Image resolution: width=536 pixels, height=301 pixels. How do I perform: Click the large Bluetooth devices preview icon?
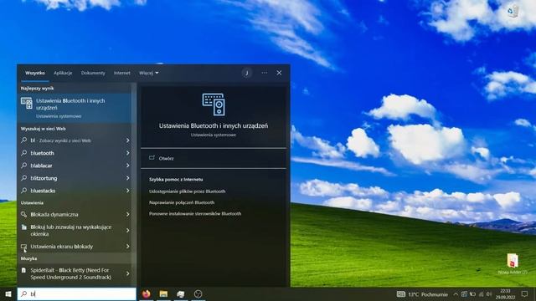[x=214, y=105]
